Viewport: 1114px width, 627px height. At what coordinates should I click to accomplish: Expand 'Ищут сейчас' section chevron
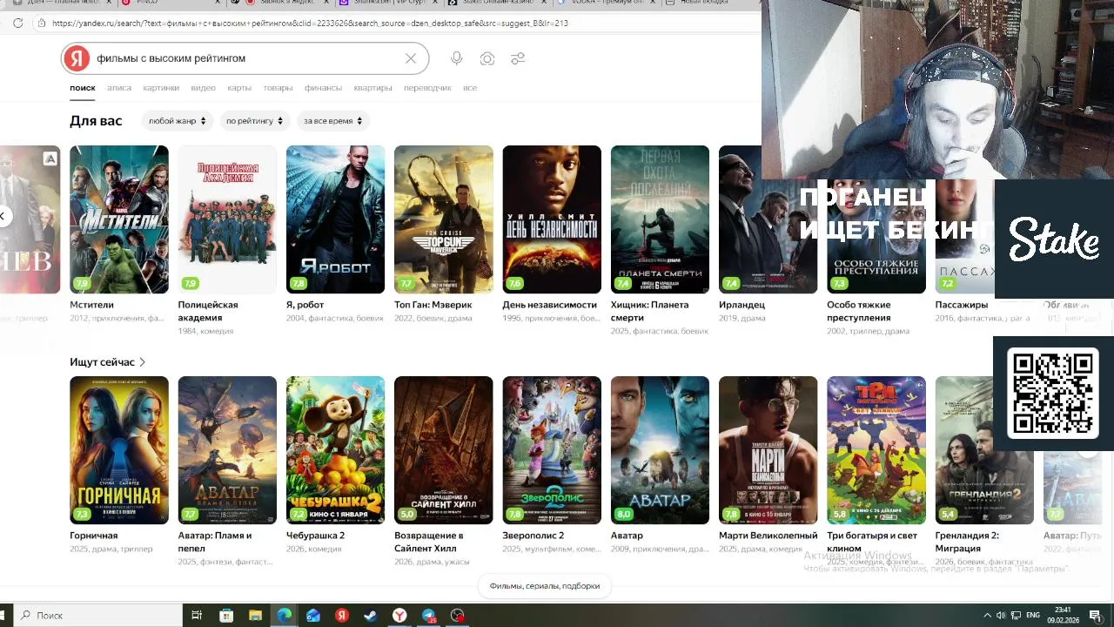coord(143,362)
